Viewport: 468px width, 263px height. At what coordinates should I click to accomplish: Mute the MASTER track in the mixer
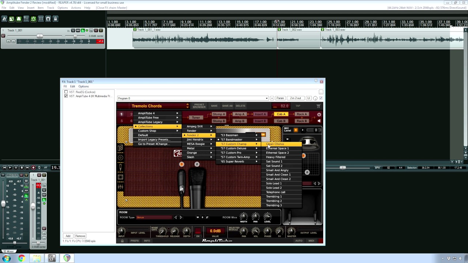click(22, 175)
